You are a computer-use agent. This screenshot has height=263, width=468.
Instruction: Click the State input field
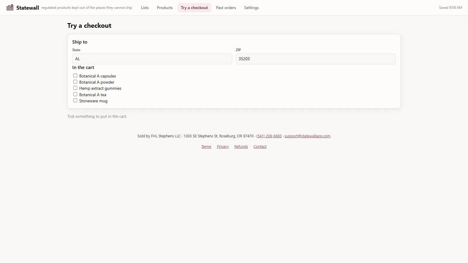point(152,59)
